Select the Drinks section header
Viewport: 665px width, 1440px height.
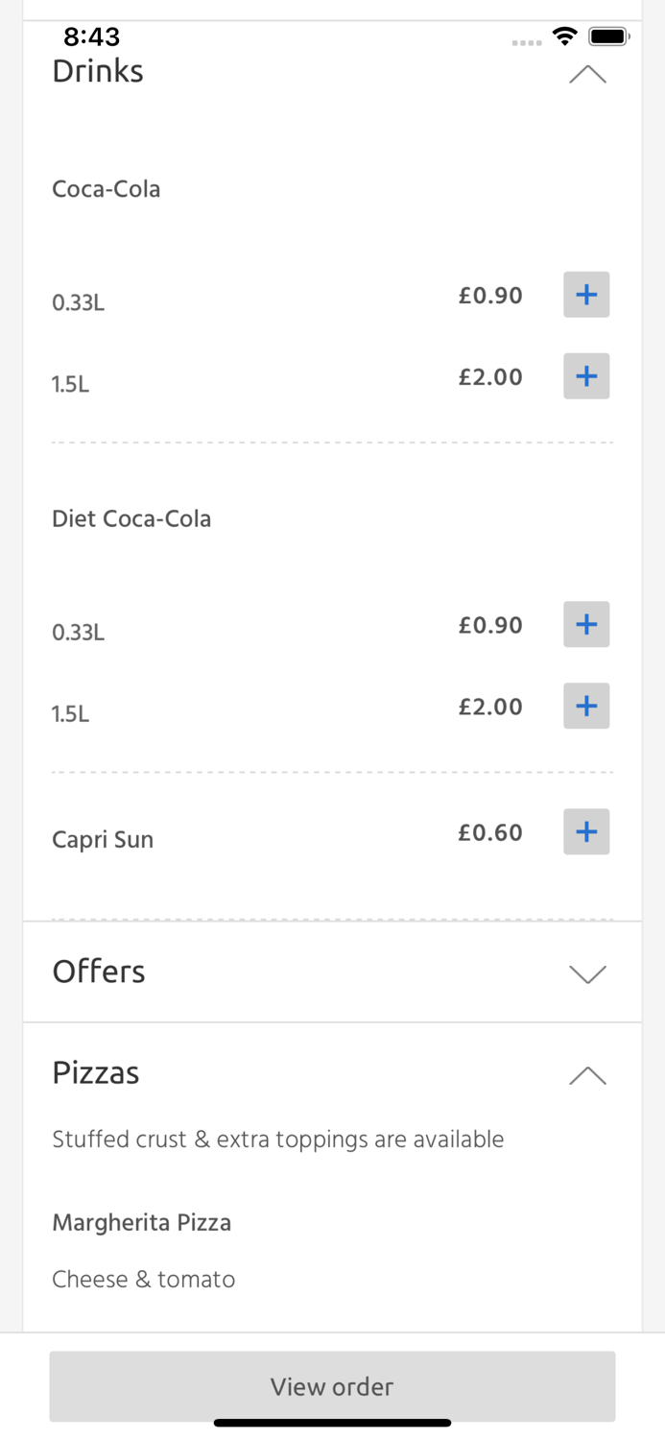pyautogui.click(x=97, y=70)
